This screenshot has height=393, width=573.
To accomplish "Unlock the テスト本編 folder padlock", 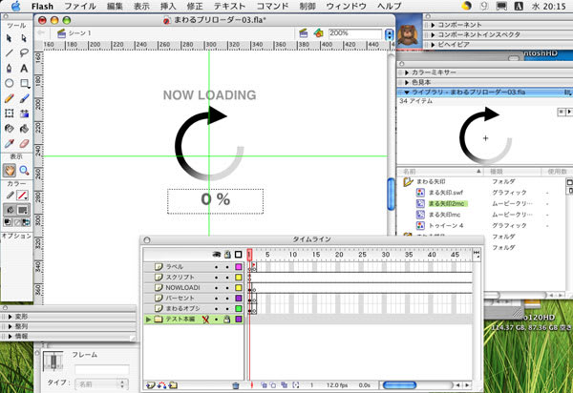I will pos(227,320).
